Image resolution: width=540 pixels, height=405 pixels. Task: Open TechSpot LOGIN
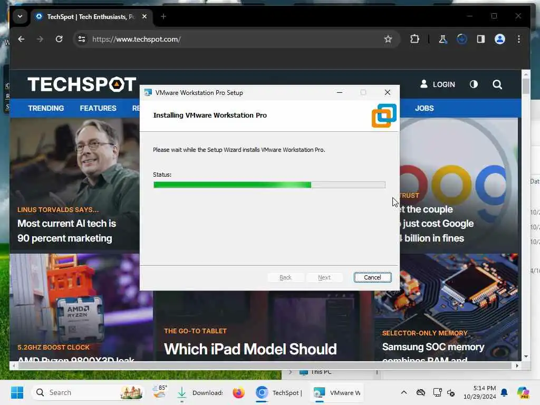(438, 84)
